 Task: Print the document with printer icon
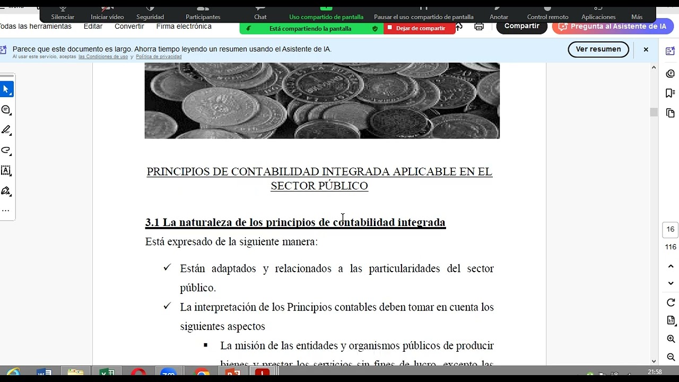pos(479,27)
